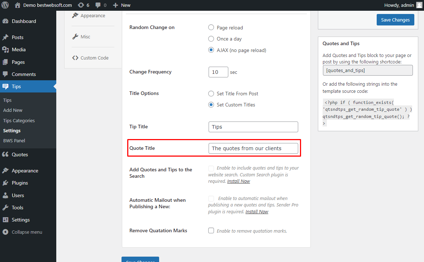Click the top-right Save Changes button
This screenshot has width=424, height=262.
[395, 20]
